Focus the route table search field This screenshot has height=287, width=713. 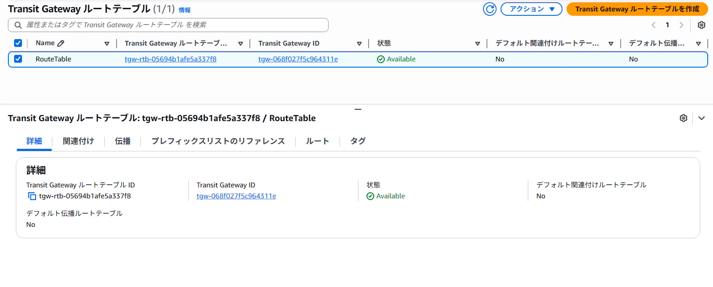pyautogui.click(x=168, y=25)
